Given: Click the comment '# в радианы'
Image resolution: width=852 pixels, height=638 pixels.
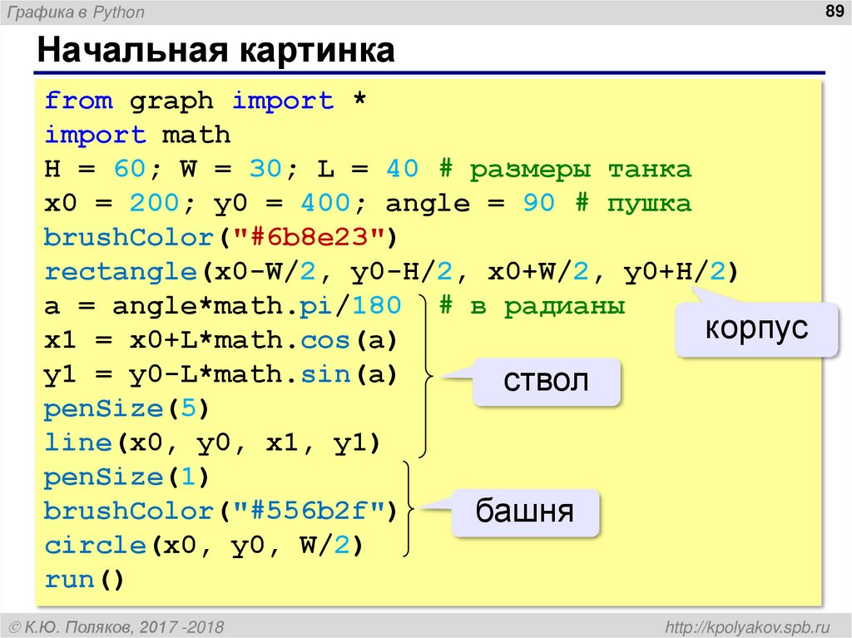Looking at the screenshot, I should click(532, 306).
